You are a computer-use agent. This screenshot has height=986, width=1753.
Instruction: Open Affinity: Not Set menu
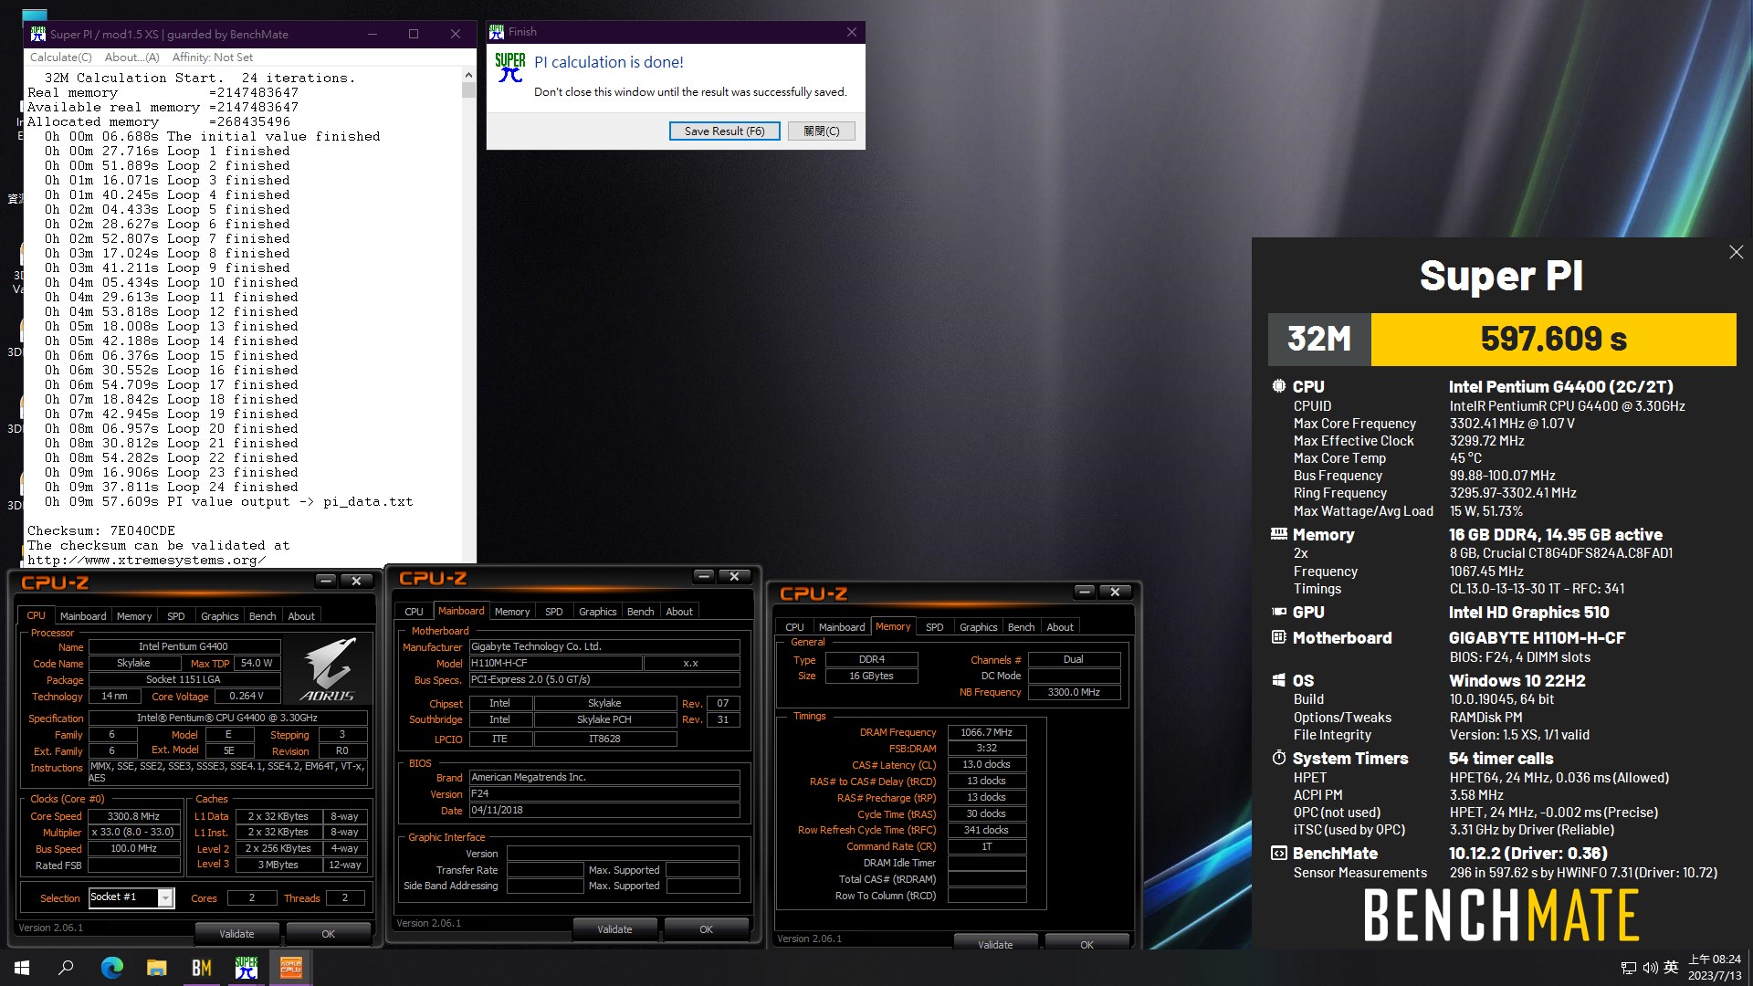click(213, 57)
